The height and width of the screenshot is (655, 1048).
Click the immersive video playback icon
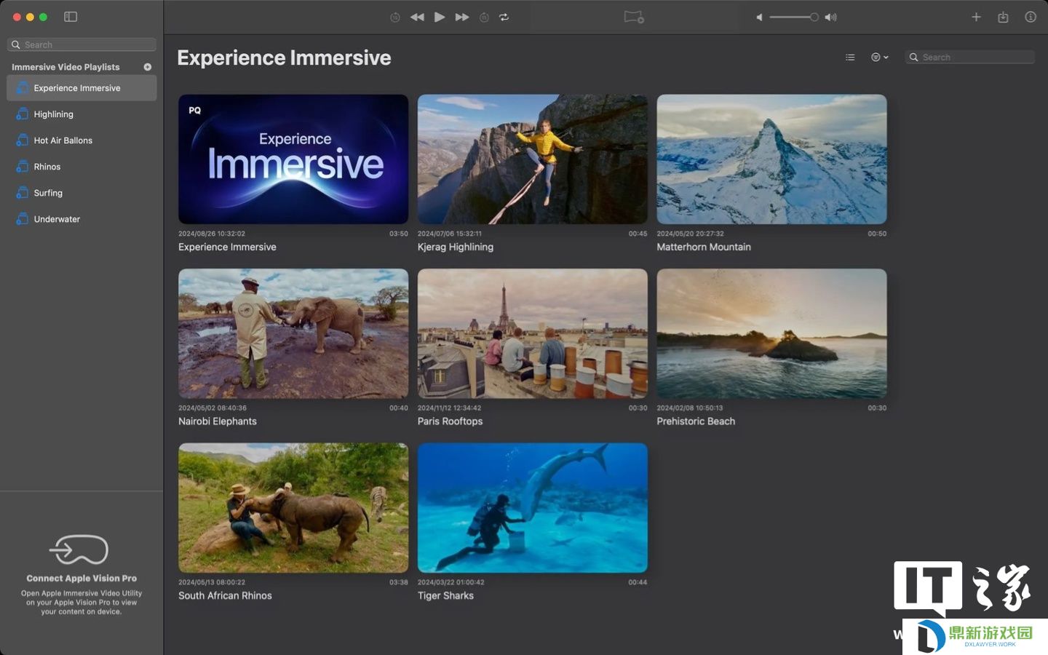coord(634,17)
